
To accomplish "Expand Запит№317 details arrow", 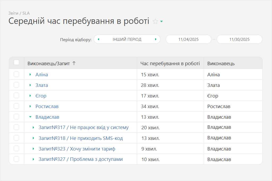I will pyautogui.click(x=33, y=127).
